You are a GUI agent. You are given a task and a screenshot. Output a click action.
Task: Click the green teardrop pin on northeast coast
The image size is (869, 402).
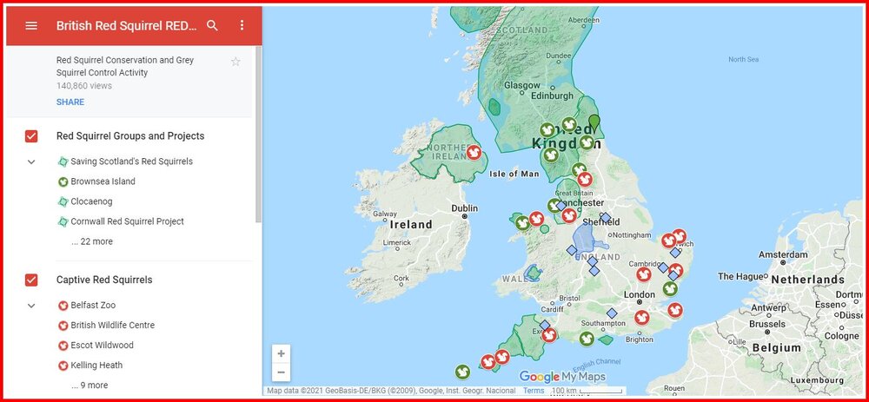pos(594,122)
